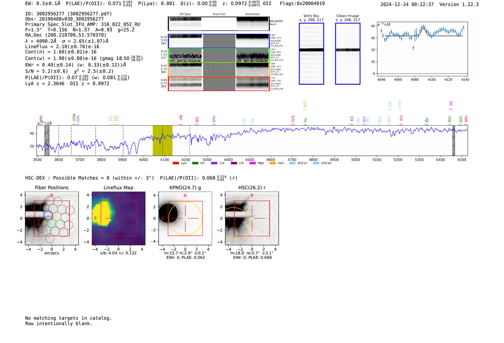Select the Weighted Sum 2D spectrum strip
This screenshot has height=343, width=504.
[219, 24]
